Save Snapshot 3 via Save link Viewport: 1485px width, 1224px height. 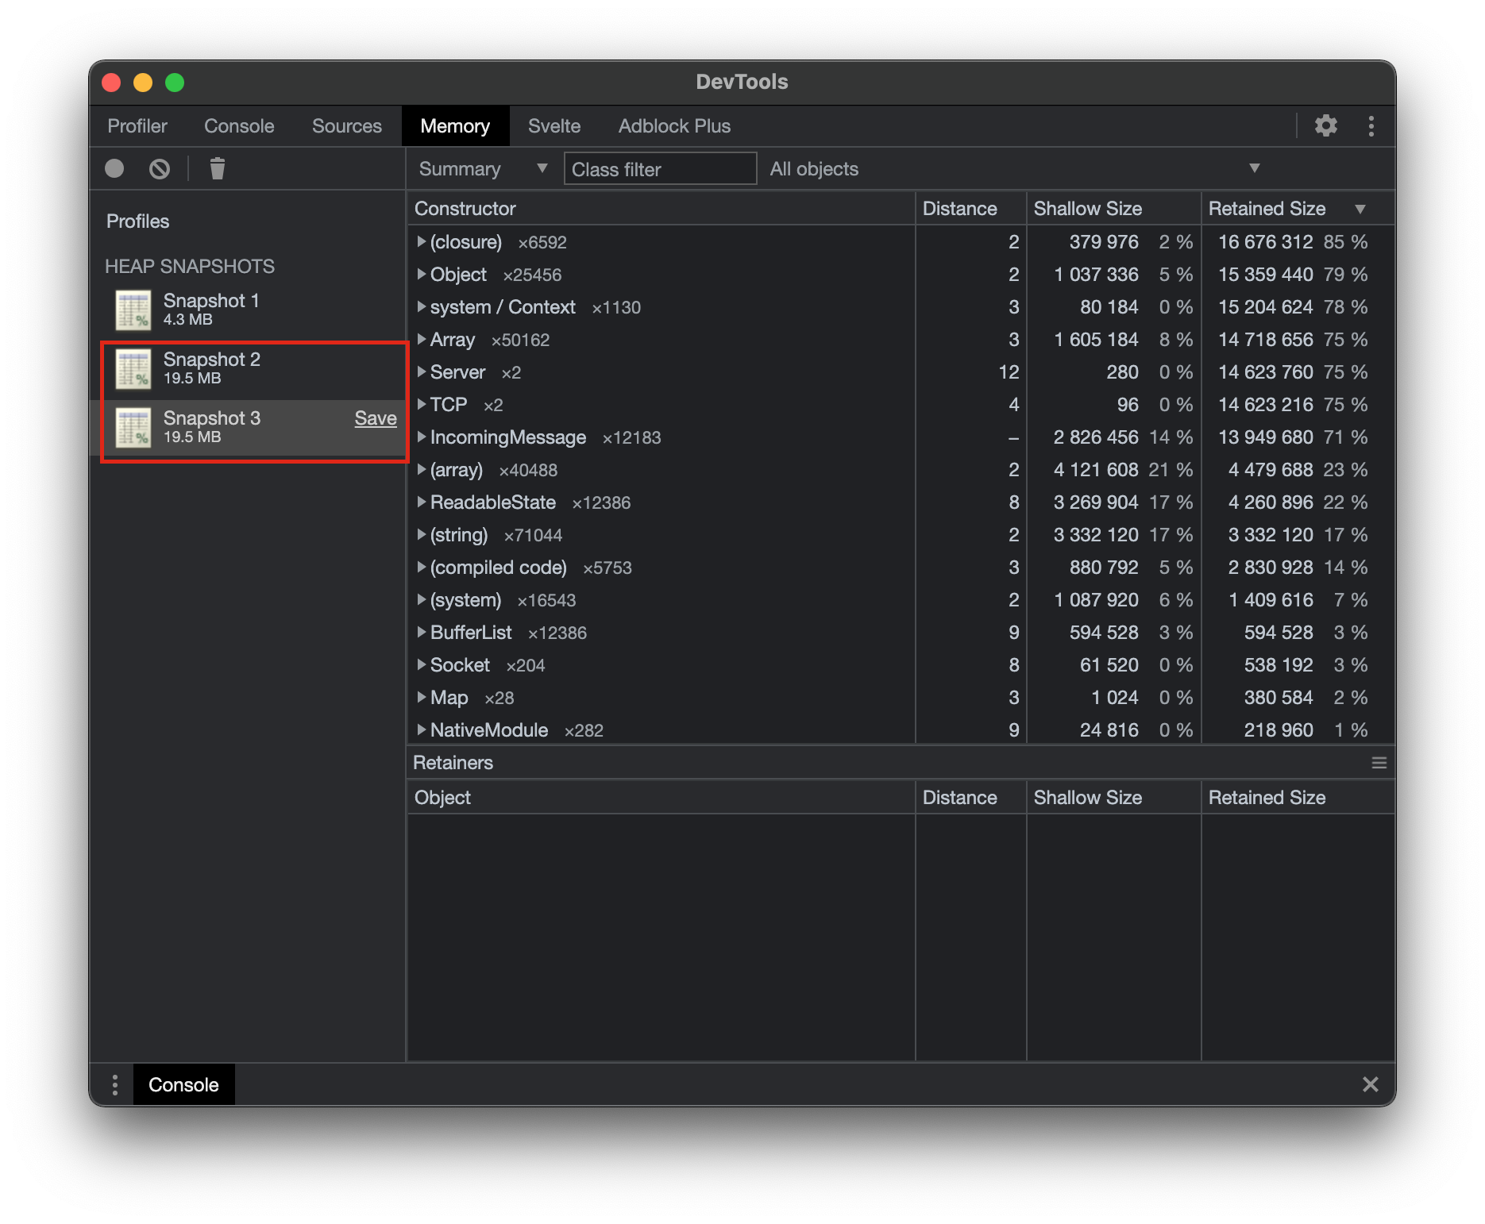click(375, 418)
